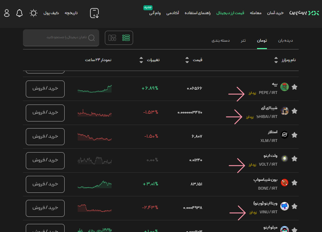Click the SHIBAI 24-hour chart
The height and width of the screenshot is (232, 322).
(x=95, y=113)
